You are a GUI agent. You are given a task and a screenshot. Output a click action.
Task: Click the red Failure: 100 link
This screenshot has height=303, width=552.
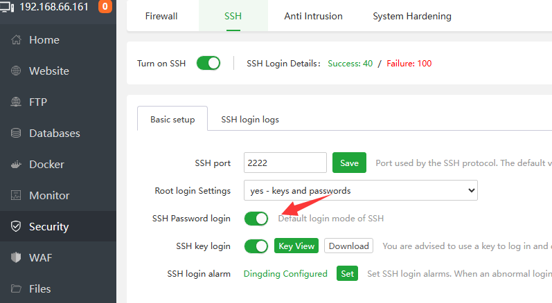point(409,64)
